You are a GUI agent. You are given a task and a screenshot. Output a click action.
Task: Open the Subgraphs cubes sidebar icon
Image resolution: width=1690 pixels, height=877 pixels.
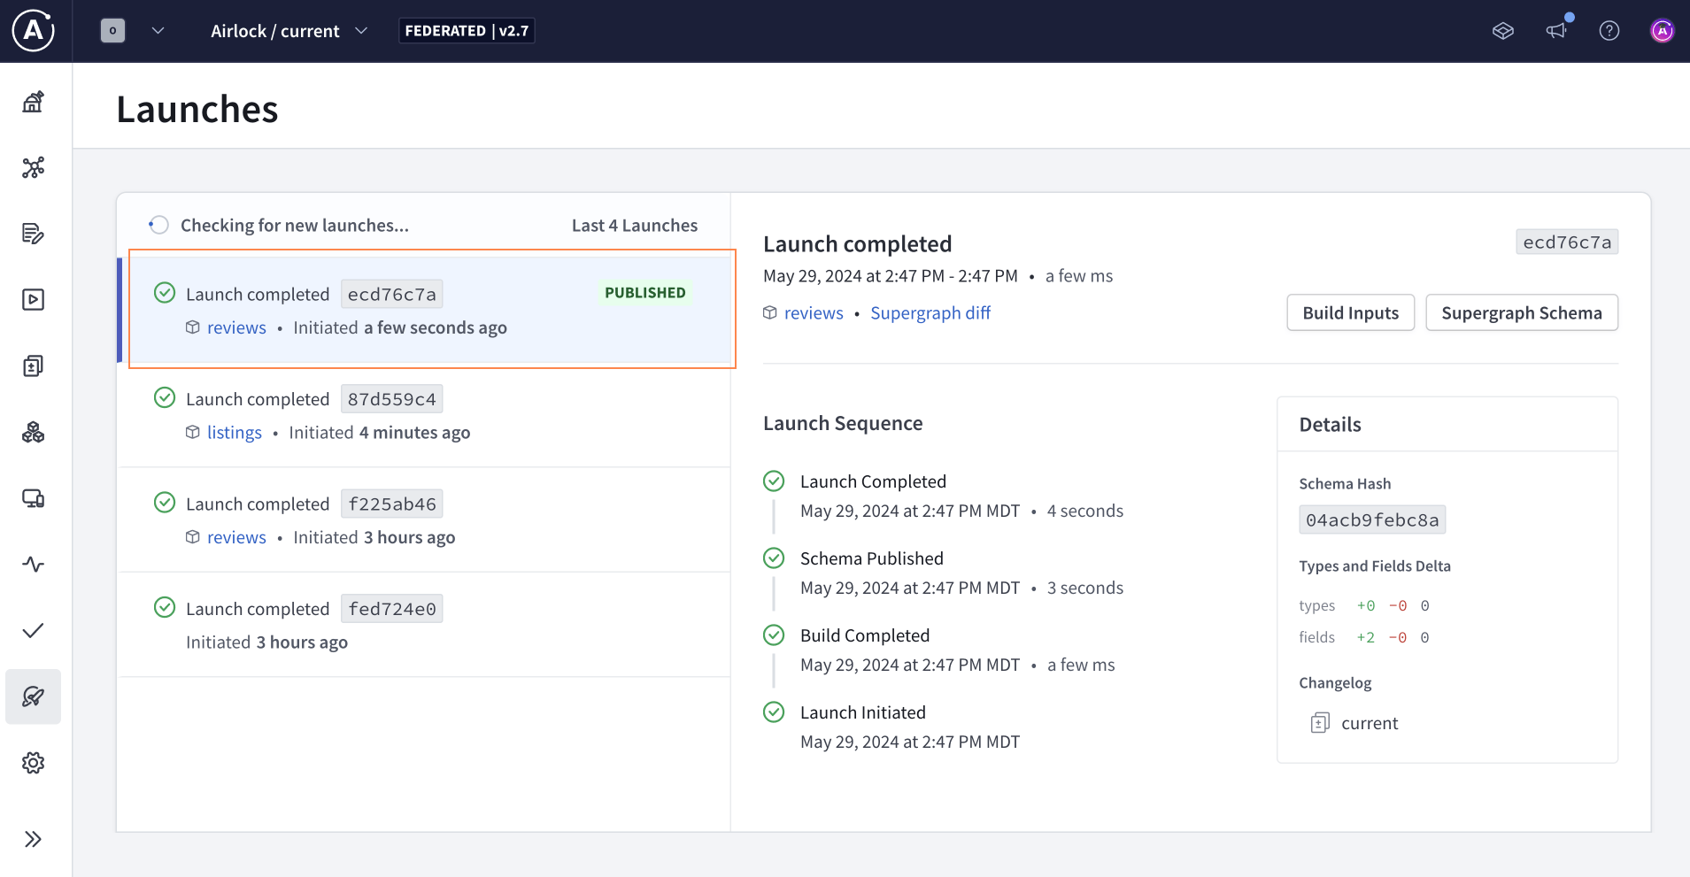tap(33, 432)
